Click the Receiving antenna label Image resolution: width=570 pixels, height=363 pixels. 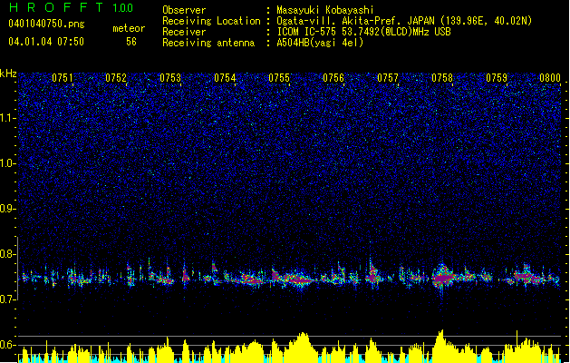coord(208,43)
